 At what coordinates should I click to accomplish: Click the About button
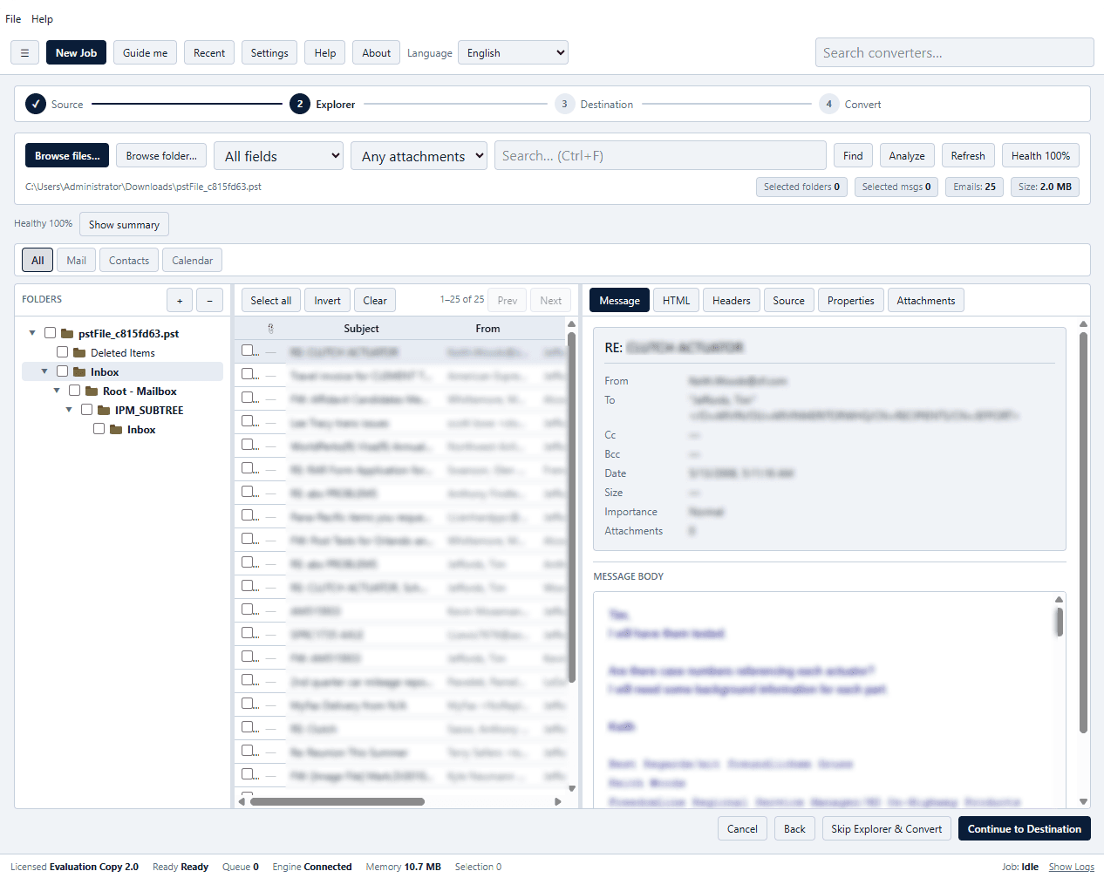pos(377,53)
